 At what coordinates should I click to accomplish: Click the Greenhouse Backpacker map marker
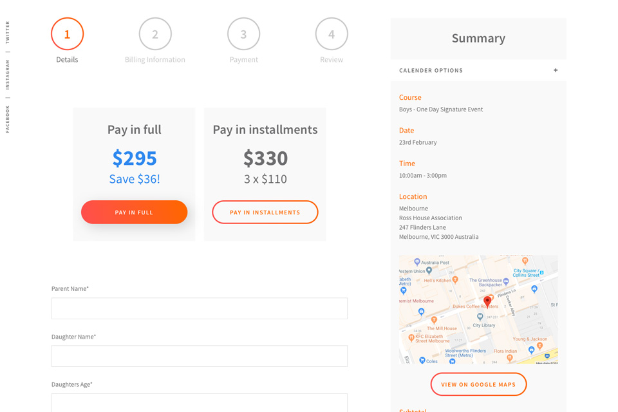pyautogui.click(x=506, y=281)
